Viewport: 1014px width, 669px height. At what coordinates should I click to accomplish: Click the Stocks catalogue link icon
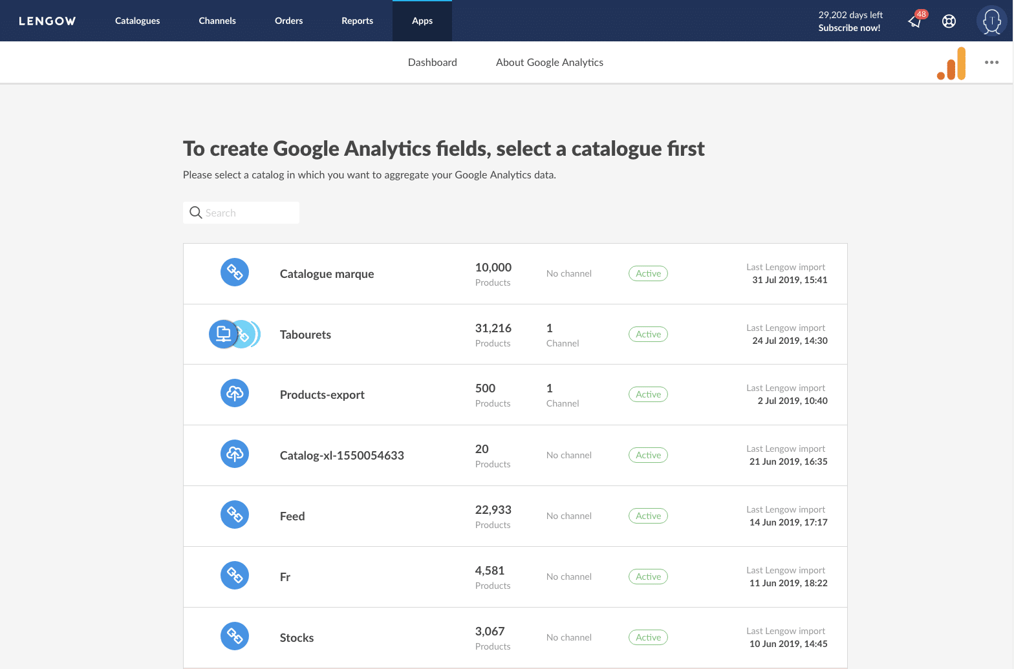pyautogui.click(x=235, y=636)
